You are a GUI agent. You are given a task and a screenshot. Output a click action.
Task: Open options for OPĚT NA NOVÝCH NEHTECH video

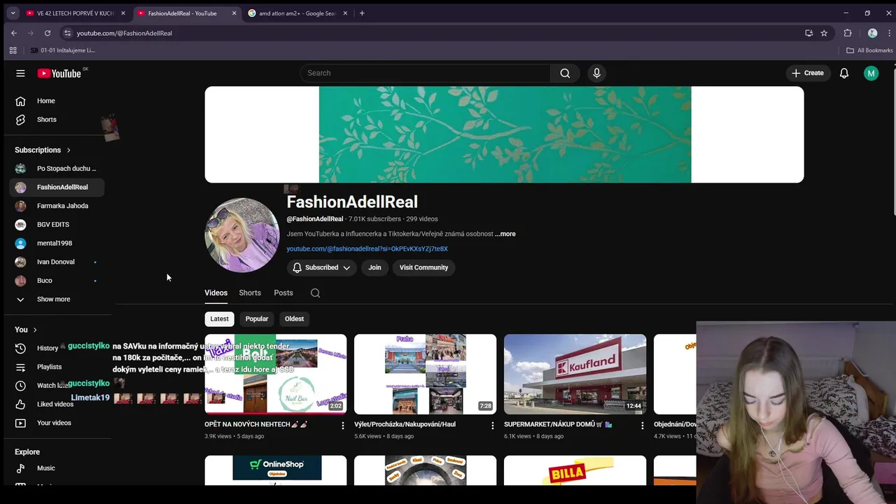[x=342, y=425]
